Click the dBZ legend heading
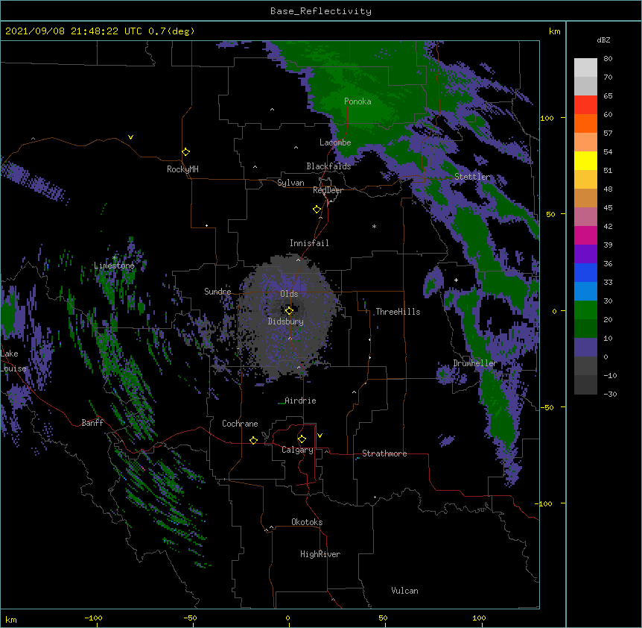Image resolution: width=642 pixels, height=628 pixels. pyautogui.click(x=603, y=40)
